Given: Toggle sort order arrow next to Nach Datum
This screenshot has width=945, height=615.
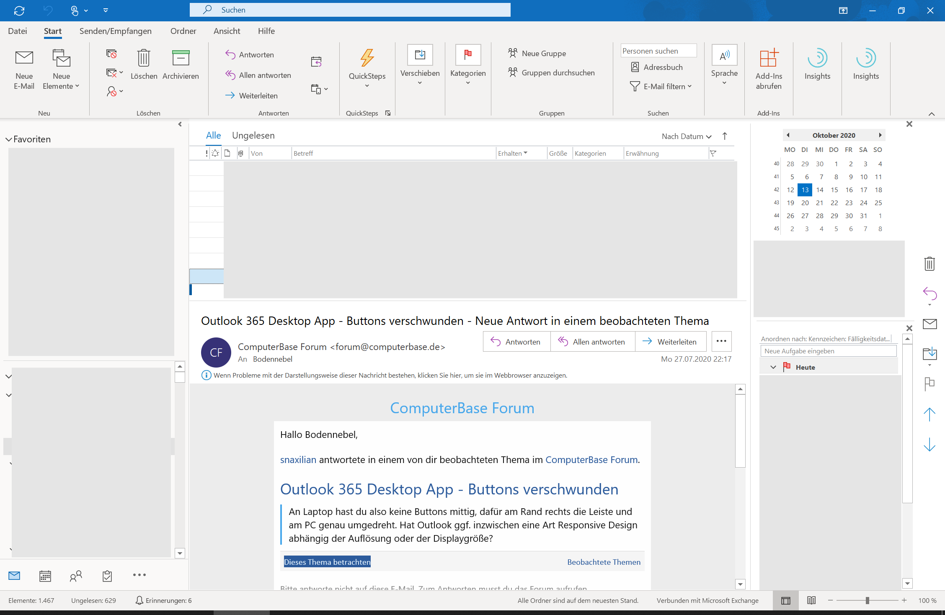Looking at the screenshot, I should (x=725, y=136).
